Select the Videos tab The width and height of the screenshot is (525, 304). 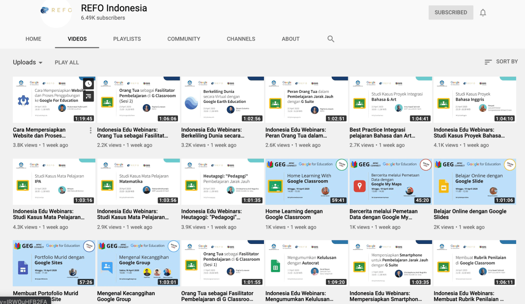coord(77,39)
